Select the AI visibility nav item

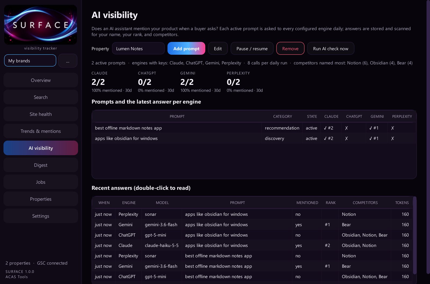[41, 148]
